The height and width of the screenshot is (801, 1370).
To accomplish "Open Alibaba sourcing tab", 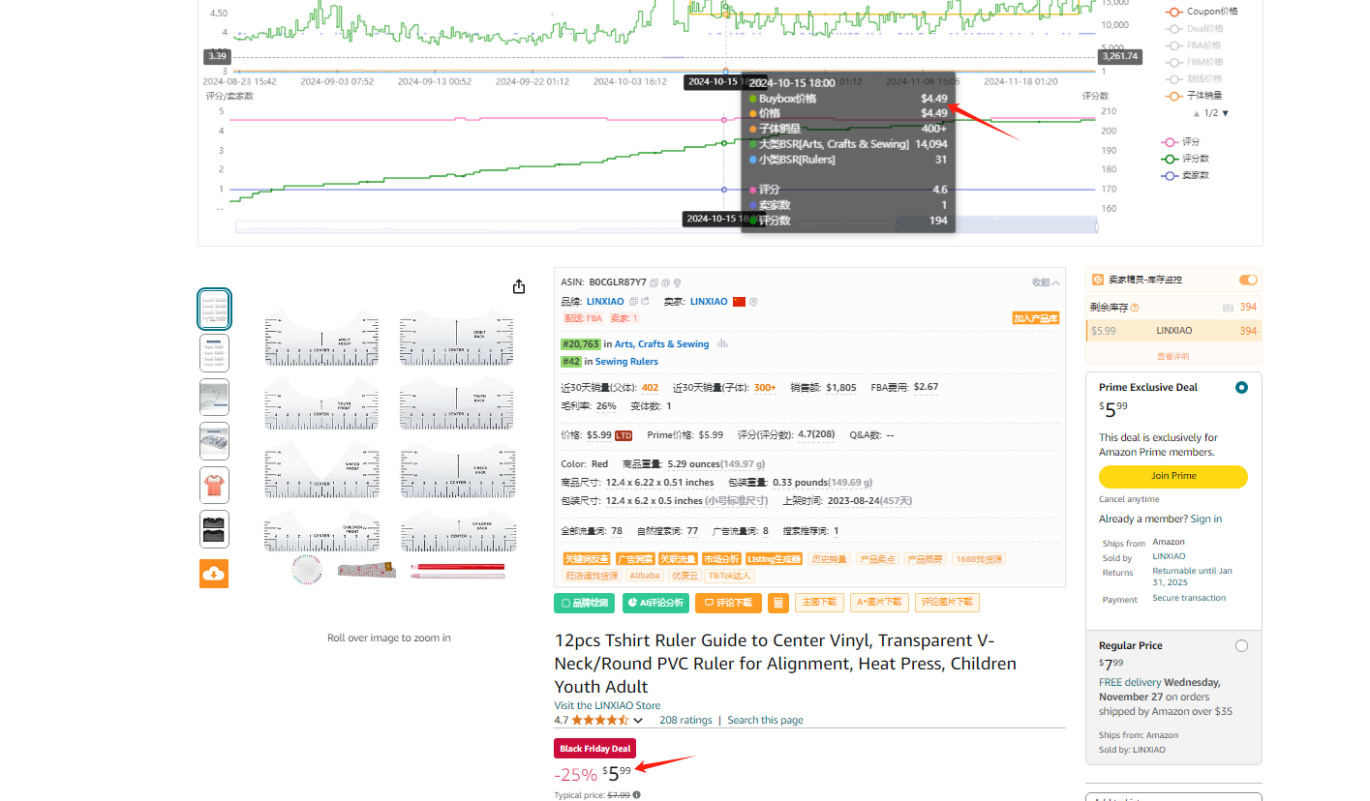I will coord(644,576).
